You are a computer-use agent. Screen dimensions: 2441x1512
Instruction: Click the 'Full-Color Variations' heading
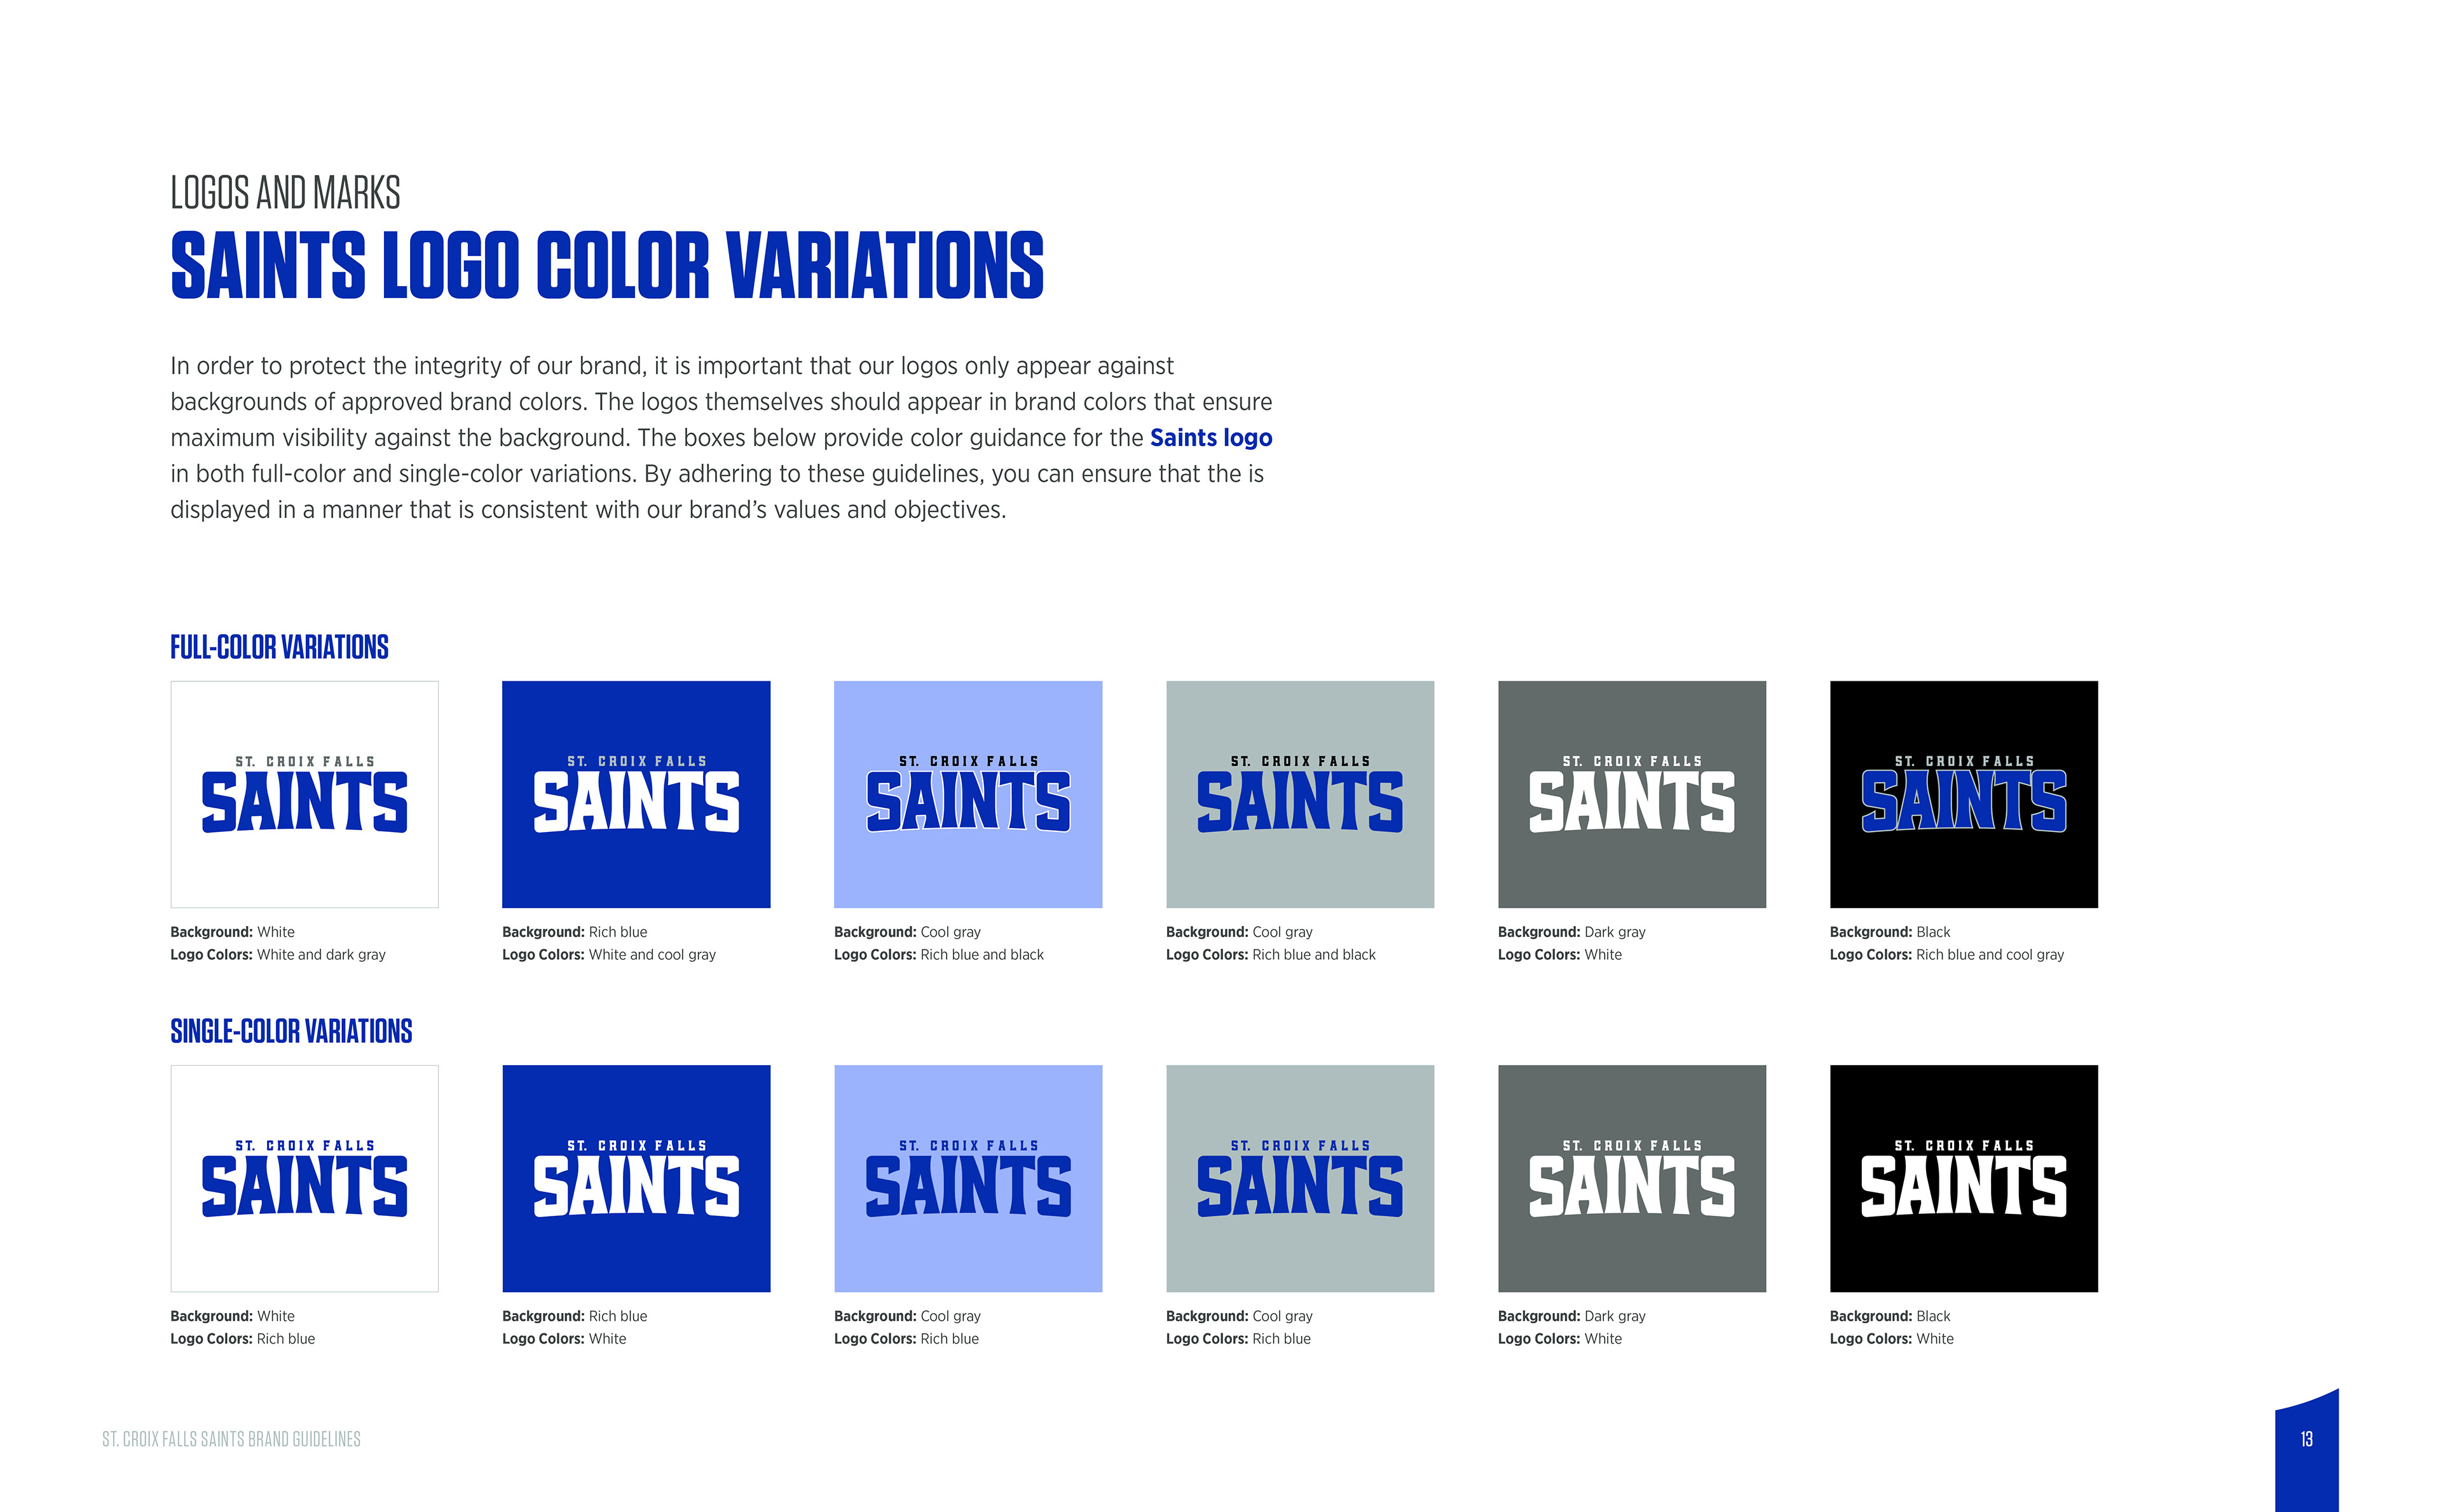pos(279,647)
